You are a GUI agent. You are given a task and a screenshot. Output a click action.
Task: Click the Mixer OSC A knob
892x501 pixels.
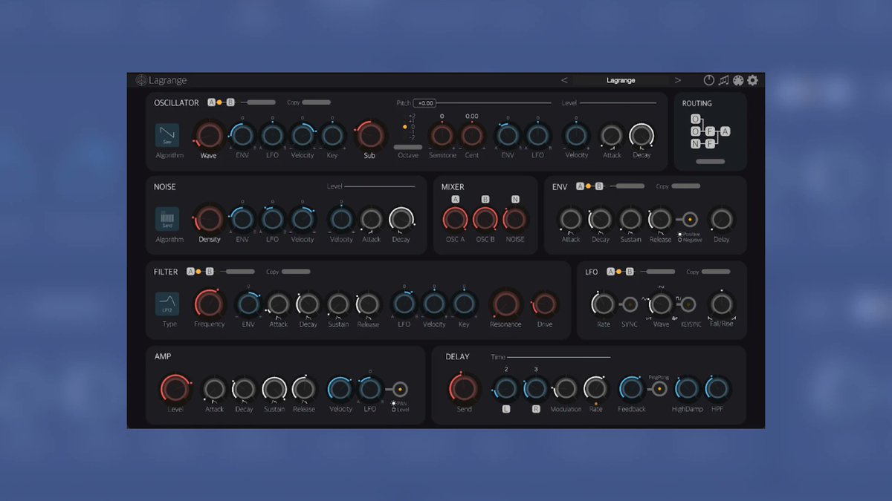click(456, 220)
